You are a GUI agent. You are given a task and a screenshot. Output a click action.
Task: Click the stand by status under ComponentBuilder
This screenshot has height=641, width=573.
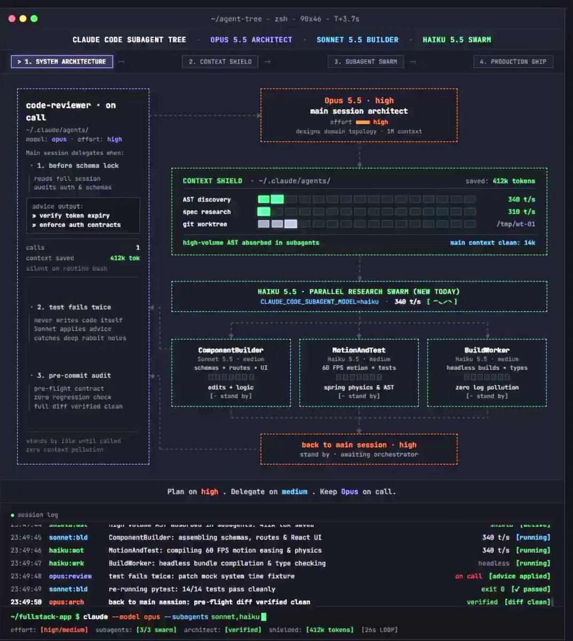231,396
